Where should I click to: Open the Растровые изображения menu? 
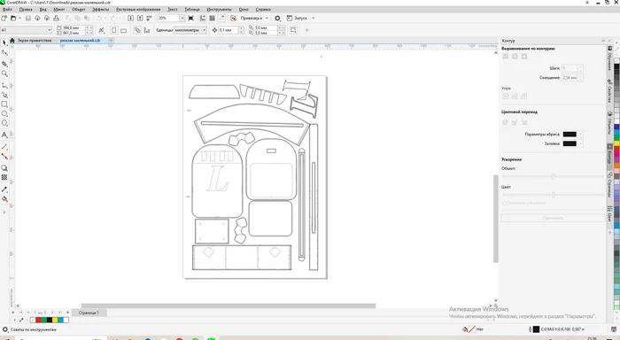[138, 9]
